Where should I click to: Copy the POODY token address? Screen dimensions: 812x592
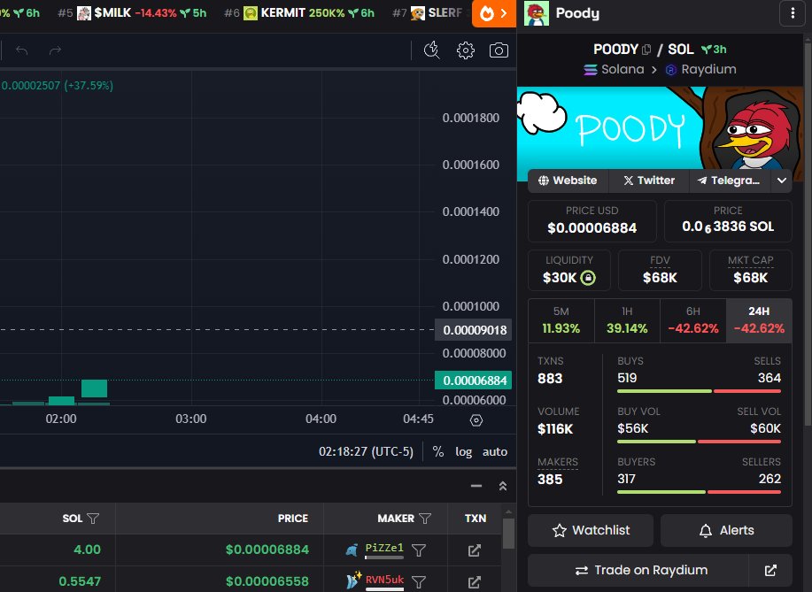click(x=646, y=50)
